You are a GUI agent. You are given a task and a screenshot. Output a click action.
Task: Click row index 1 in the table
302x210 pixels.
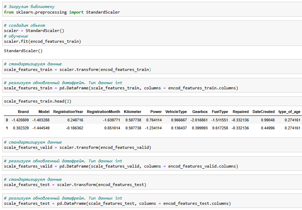7,128
